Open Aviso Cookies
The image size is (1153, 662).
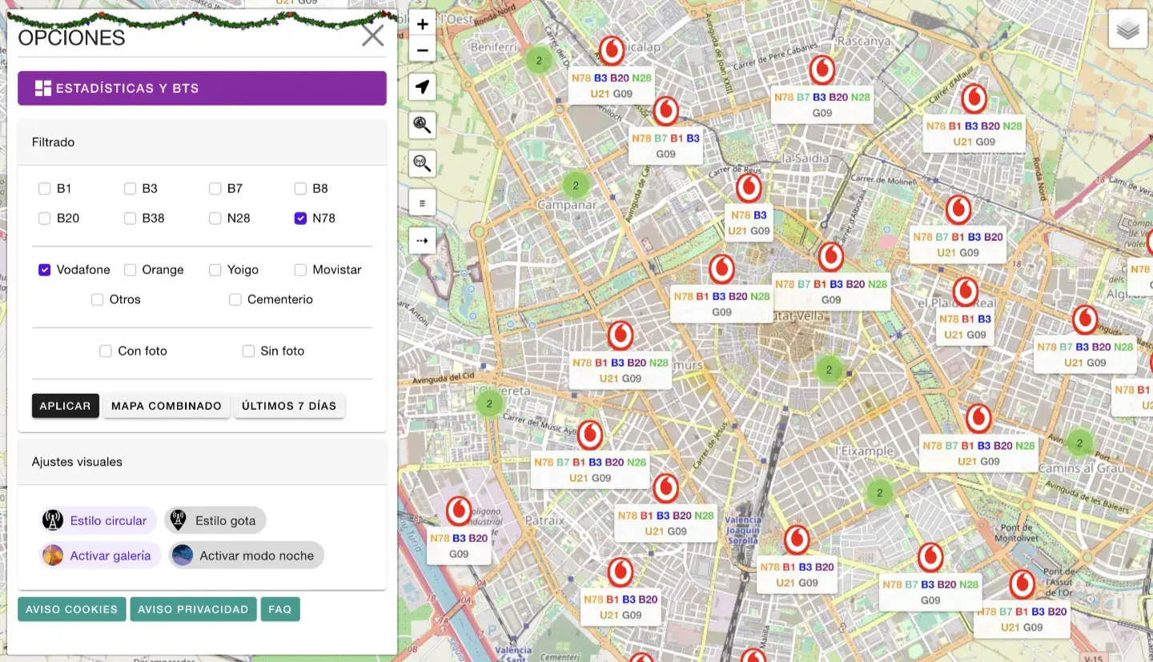pos(72,609)
